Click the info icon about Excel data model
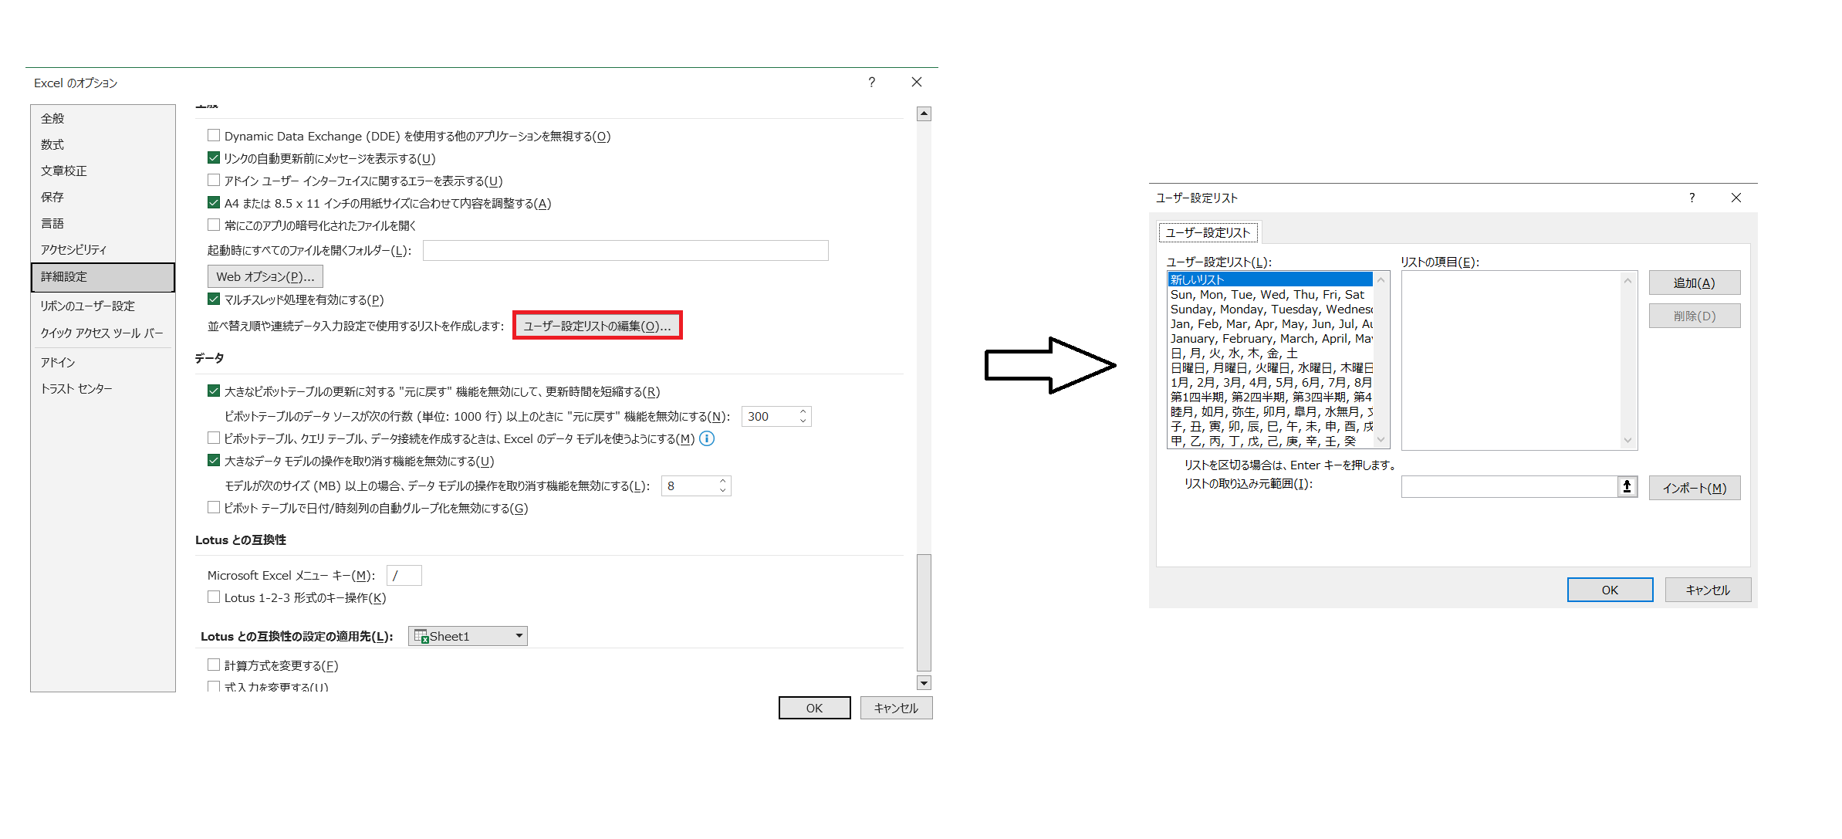 (706, 438)
